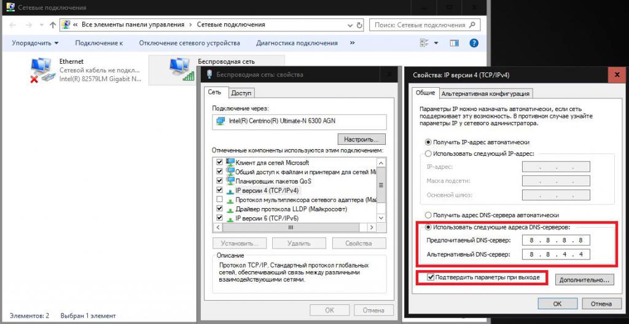Click Отмена in wireless properties dialog
Screen dimensions: 629x324
coord(373,310)
